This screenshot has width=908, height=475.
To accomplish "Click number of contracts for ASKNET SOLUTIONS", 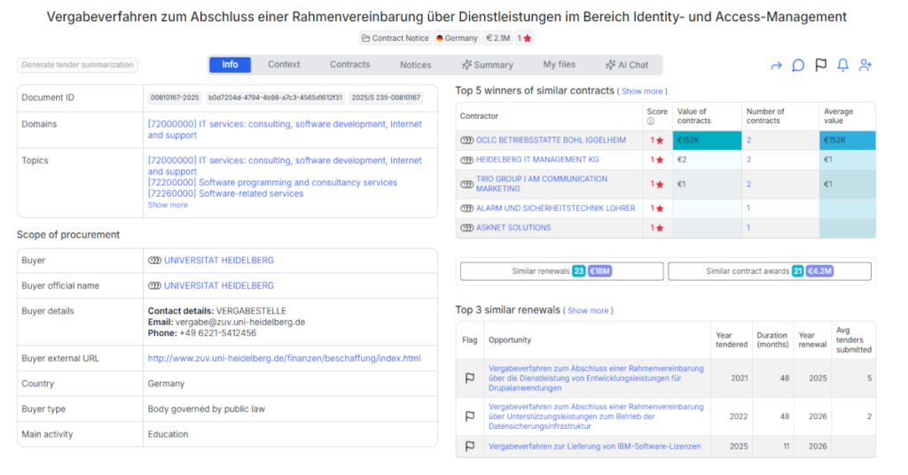I will click(748, 228).
